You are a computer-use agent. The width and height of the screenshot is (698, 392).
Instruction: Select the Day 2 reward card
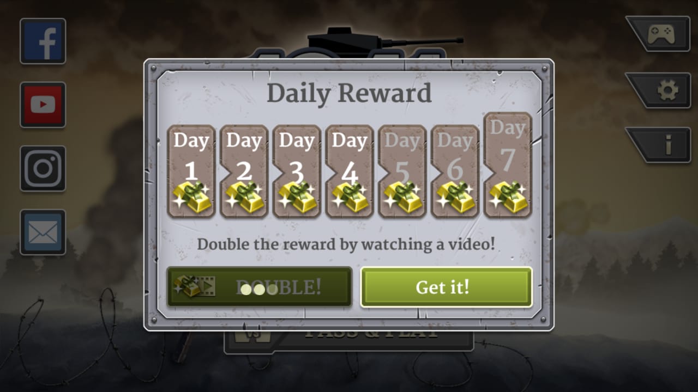[x=244, y=171]
